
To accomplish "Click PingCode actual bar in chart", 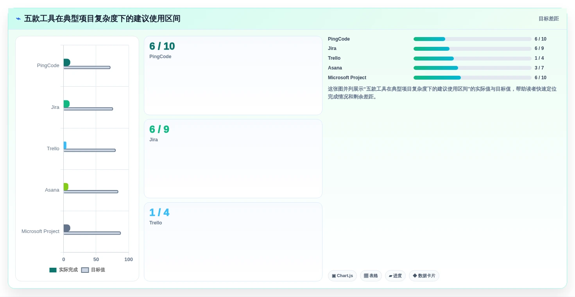I will click(67, 62).
